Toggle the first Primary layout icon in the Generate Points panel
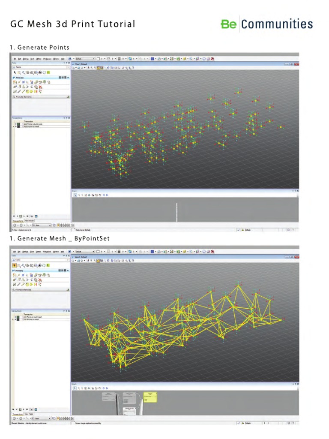 tap(60, 78)
